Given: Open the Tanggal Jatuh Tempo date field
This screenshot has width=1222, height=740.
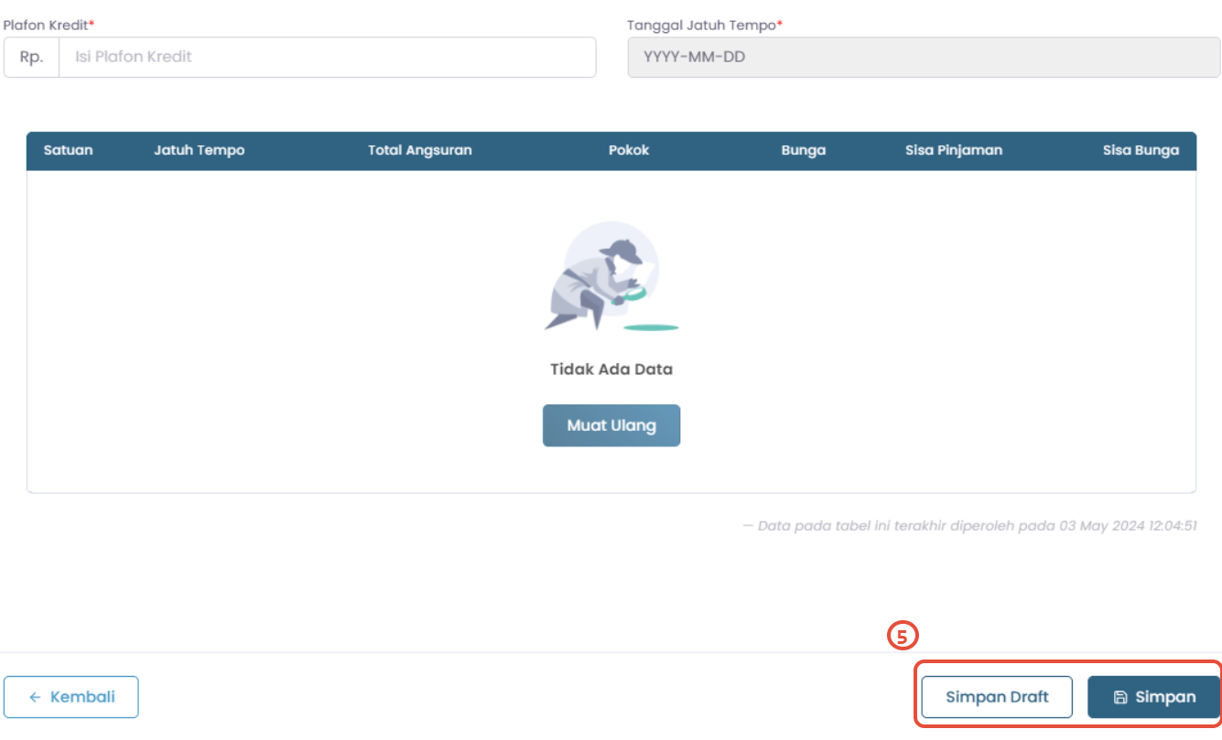Looking at the screenshot, I should (924, 57).
